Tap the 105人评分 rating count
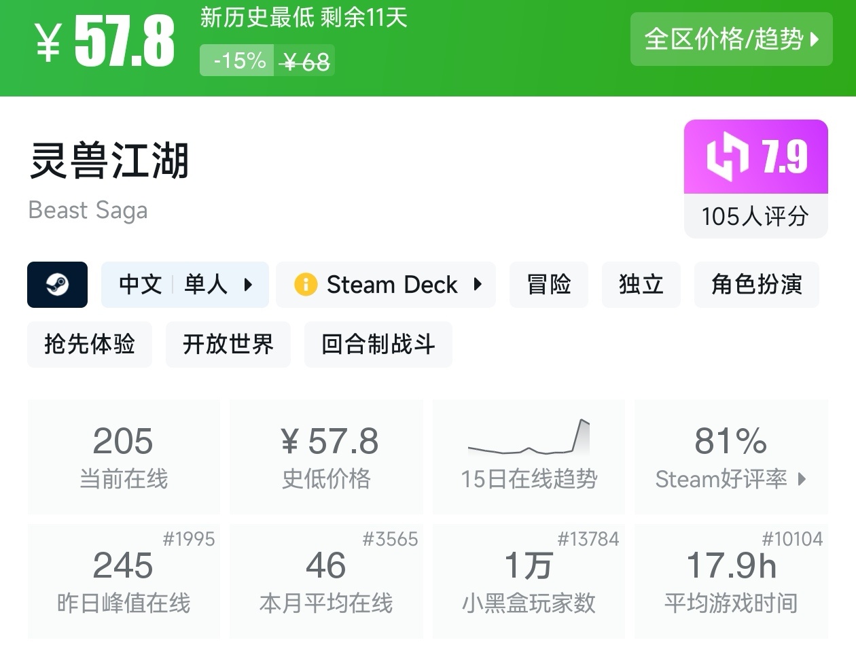Viewport: 856px width, 651px height. (755, 217)
